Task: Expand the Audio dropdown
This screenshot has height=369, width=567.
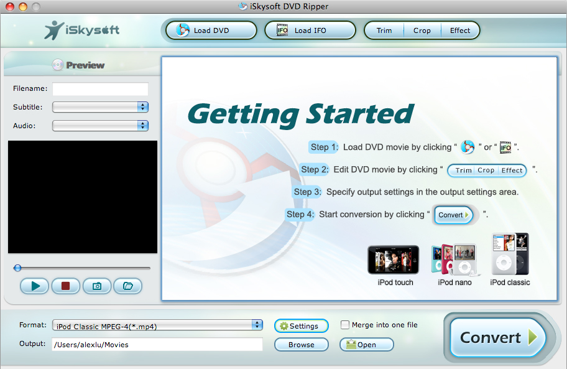Action: (100, 126)
